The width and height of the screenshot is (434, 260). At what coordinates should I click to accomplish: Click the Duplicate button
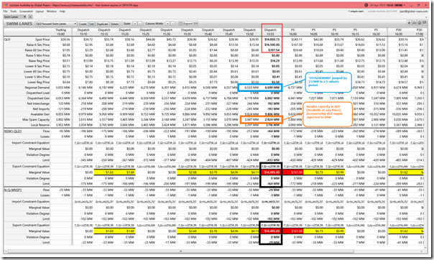102,24
